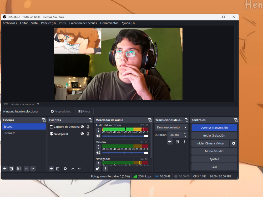
Task: Decrease transition duration stepper down
Action: 185,136
